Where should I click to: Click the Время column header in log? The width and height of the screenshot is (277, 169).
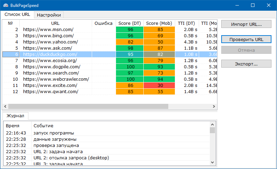tap(17, 126)
